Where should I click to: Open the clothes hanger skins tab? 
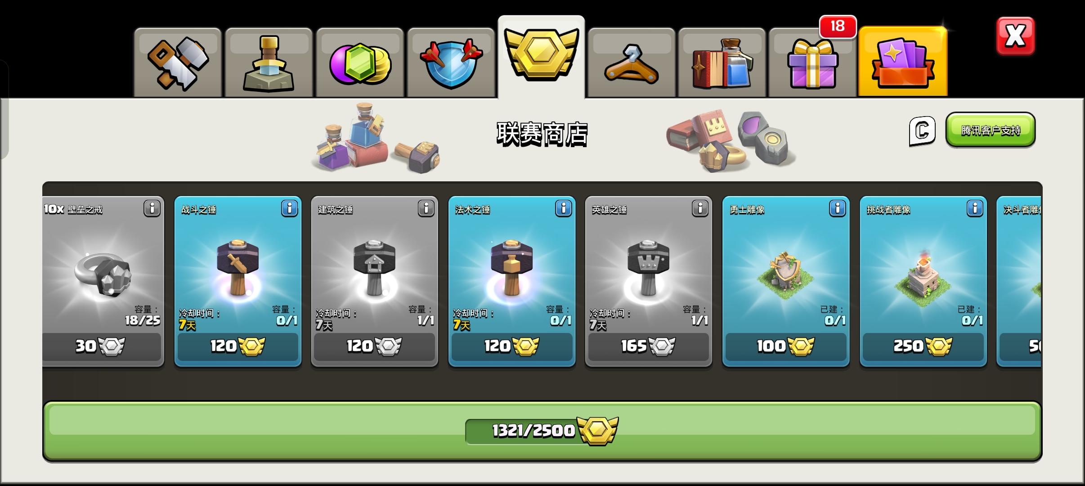click(632, 63)
